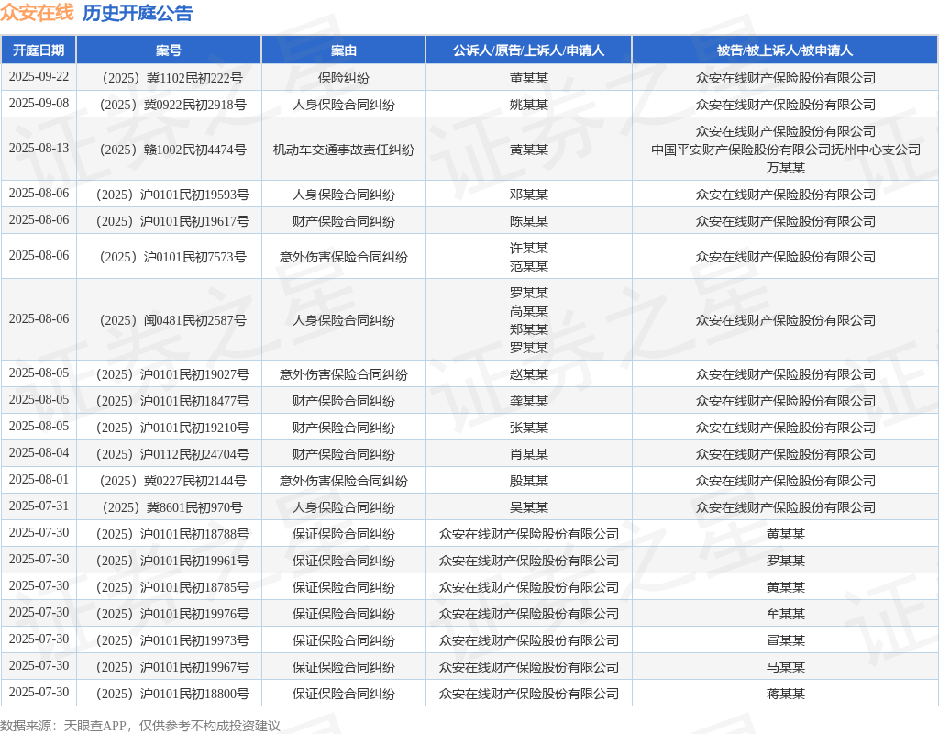Viewport: 939px width, 734px height.
Task: Click the date 2025-07-31
Action: [x=39, y=506]
